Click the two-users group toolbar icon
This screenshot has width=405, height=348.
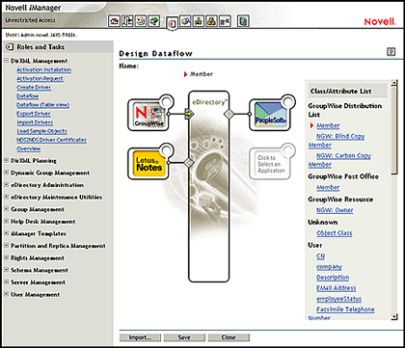[x=211, y=21]
